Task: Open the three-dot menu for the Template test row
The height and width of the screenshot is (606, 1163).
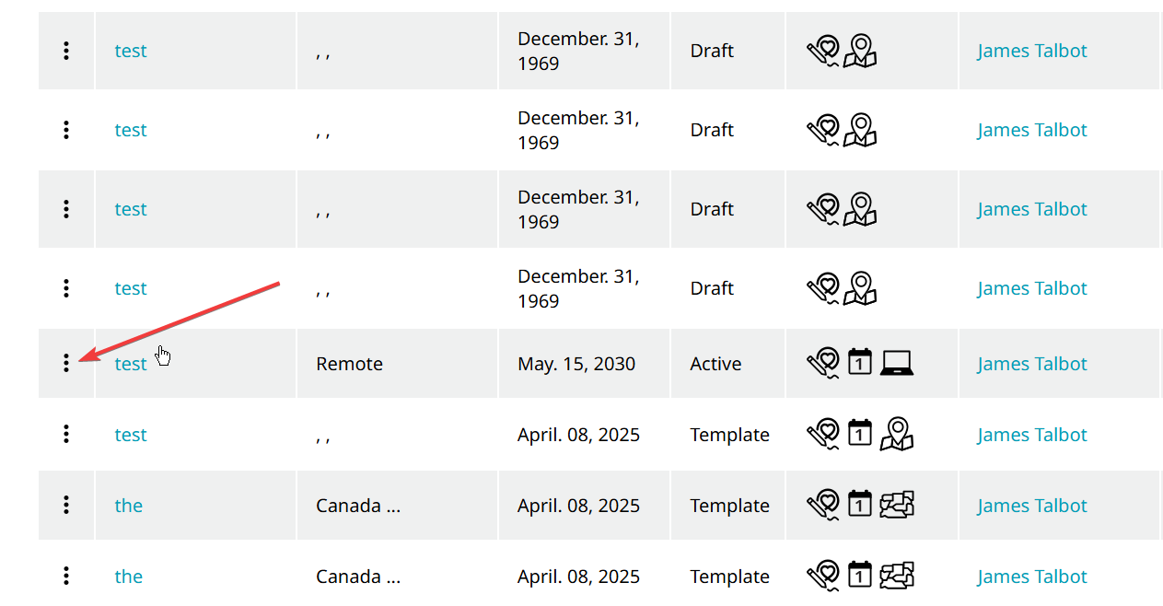Action: pos(66,435)
